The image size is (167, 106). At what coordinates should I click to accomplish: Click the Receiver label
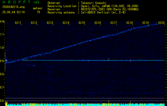click(x=54, y=9)
